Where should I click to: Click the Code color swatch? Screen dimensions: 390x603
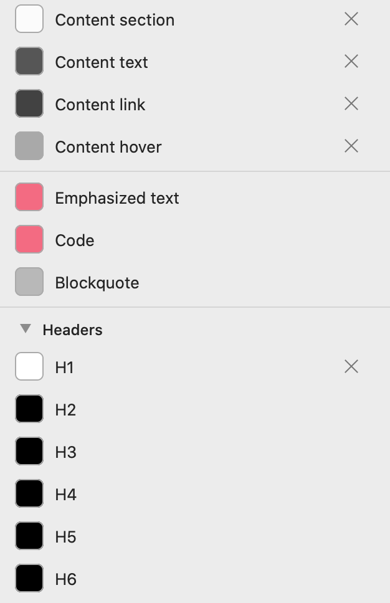[29, 240]
